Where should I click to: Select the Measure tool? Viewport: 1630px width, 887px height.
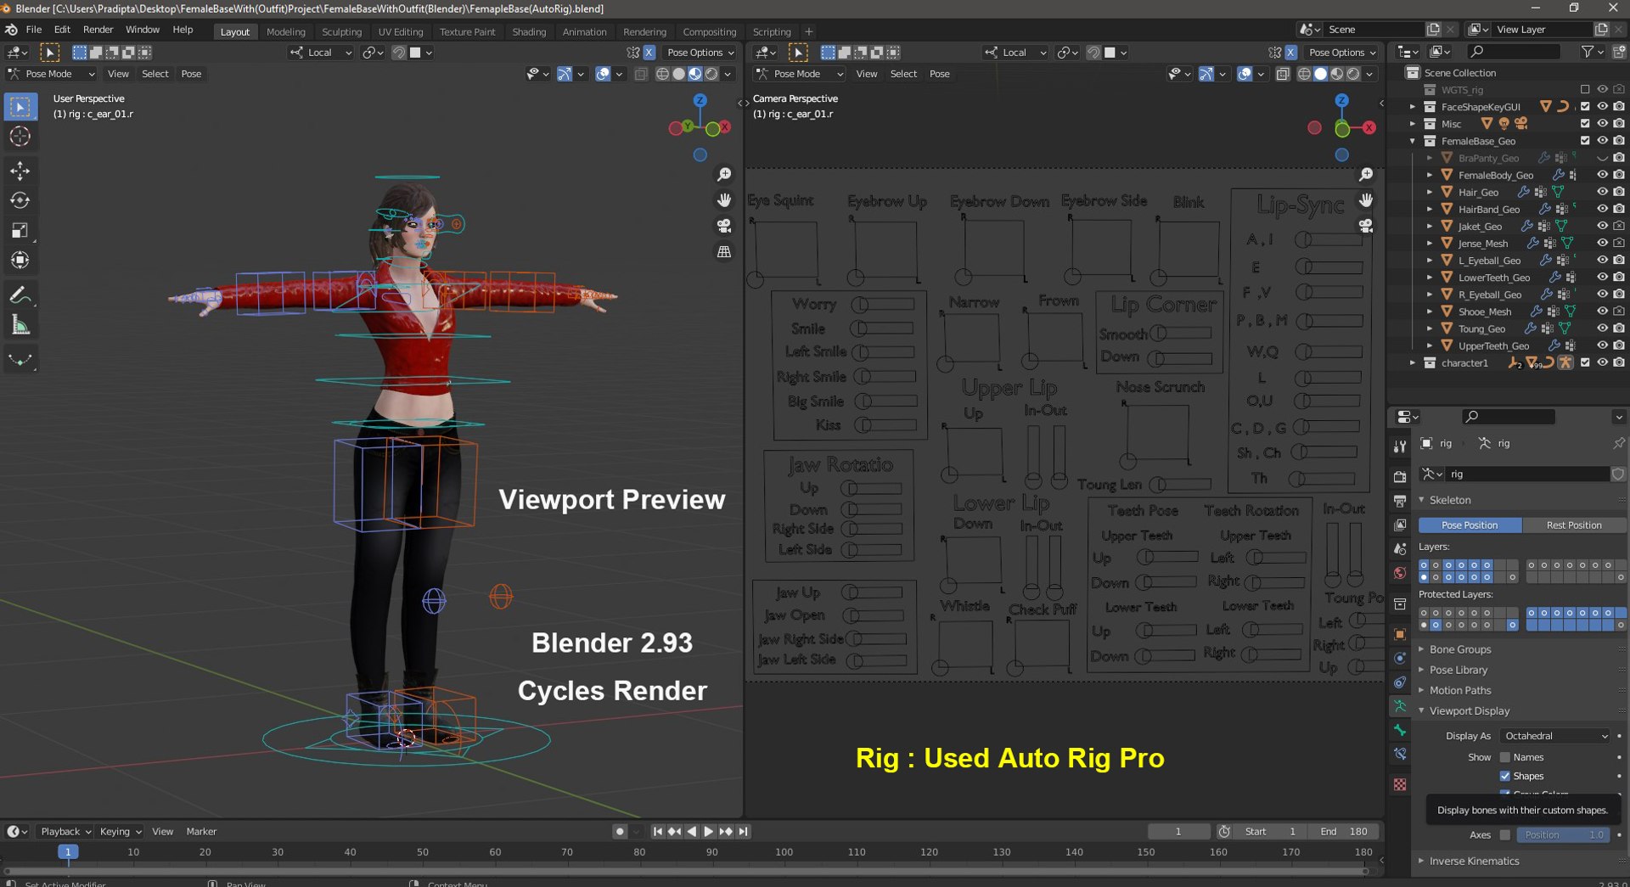pos(20,325)
